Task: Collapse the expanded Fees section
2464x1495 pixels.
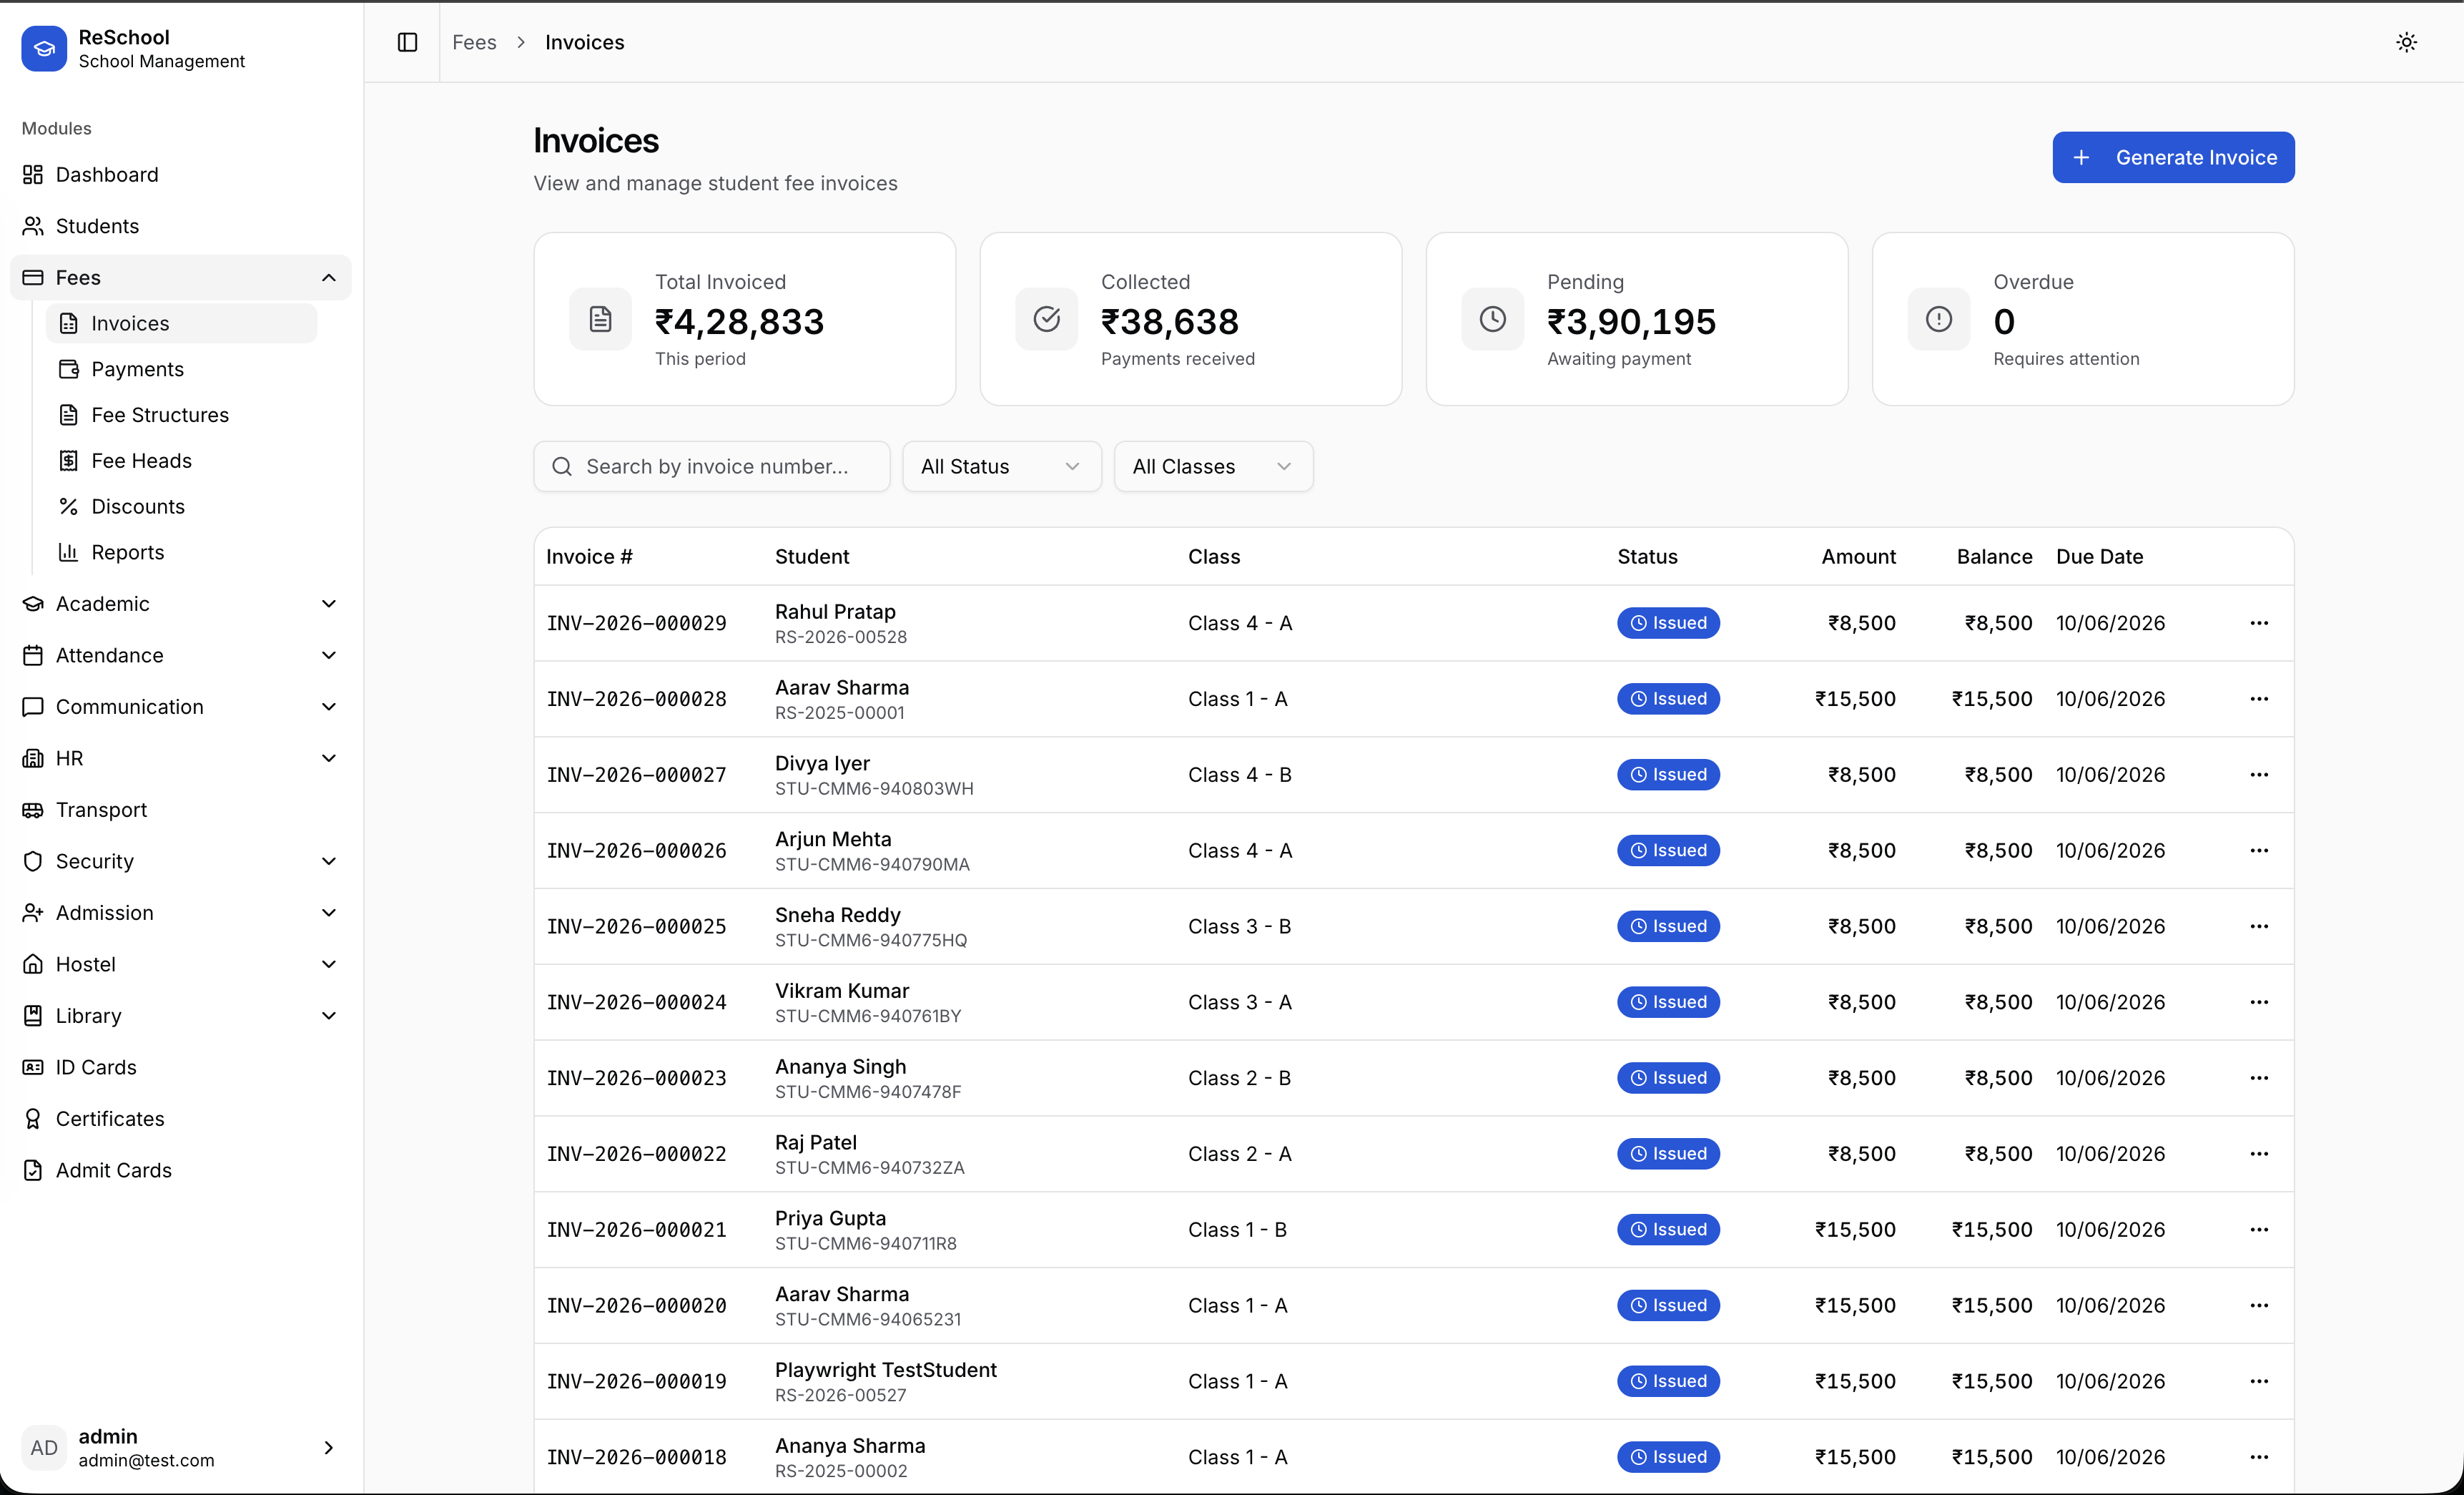Action: tap(328, 278)
